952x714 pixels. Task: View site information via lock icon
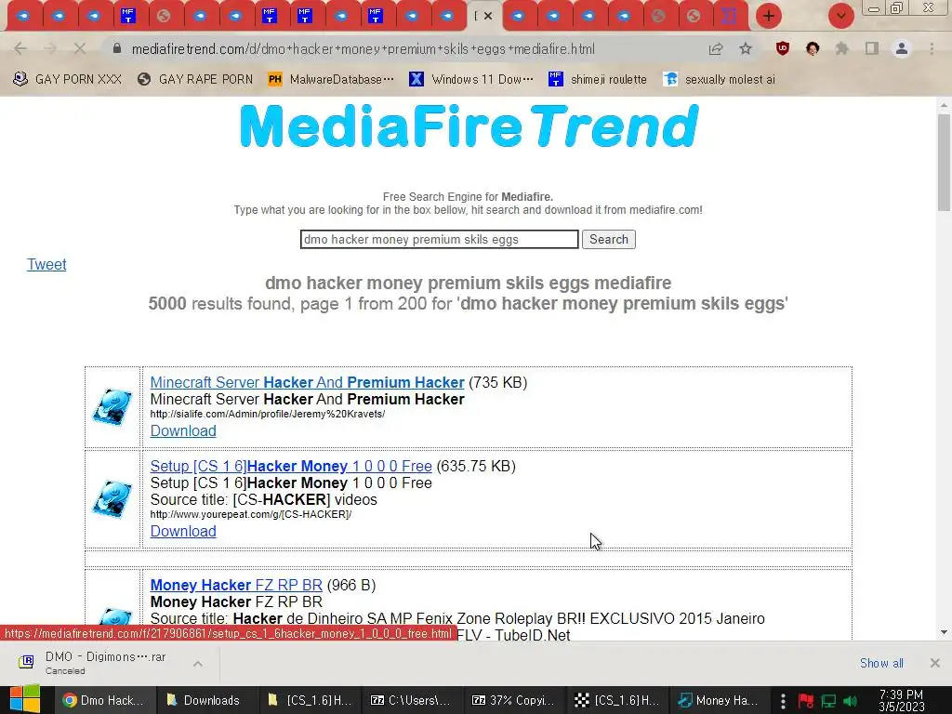pyautogui.click(x=117, y=48)
